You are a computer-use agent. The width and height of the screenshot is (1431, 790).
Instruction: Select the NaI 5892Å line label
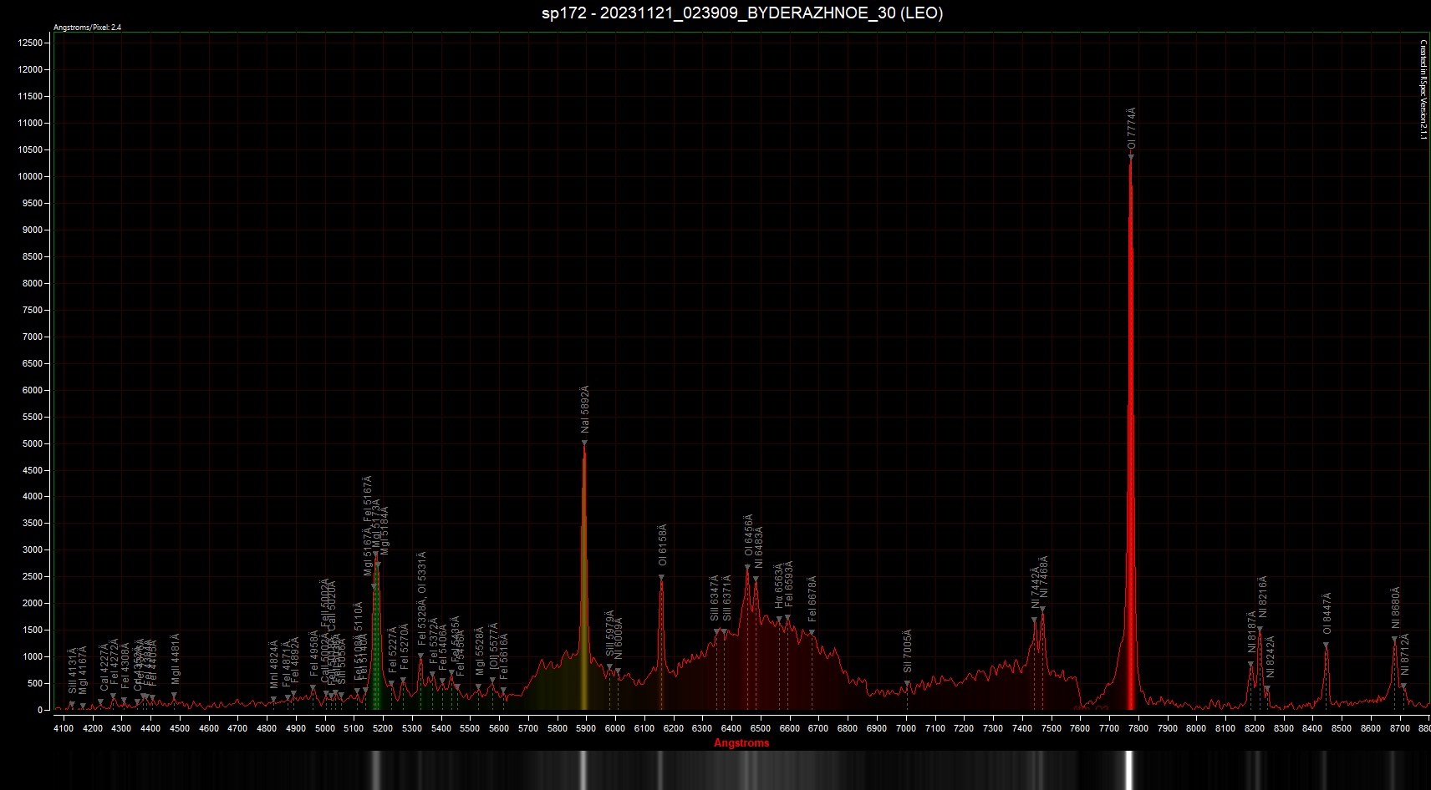tap(584, 409)
